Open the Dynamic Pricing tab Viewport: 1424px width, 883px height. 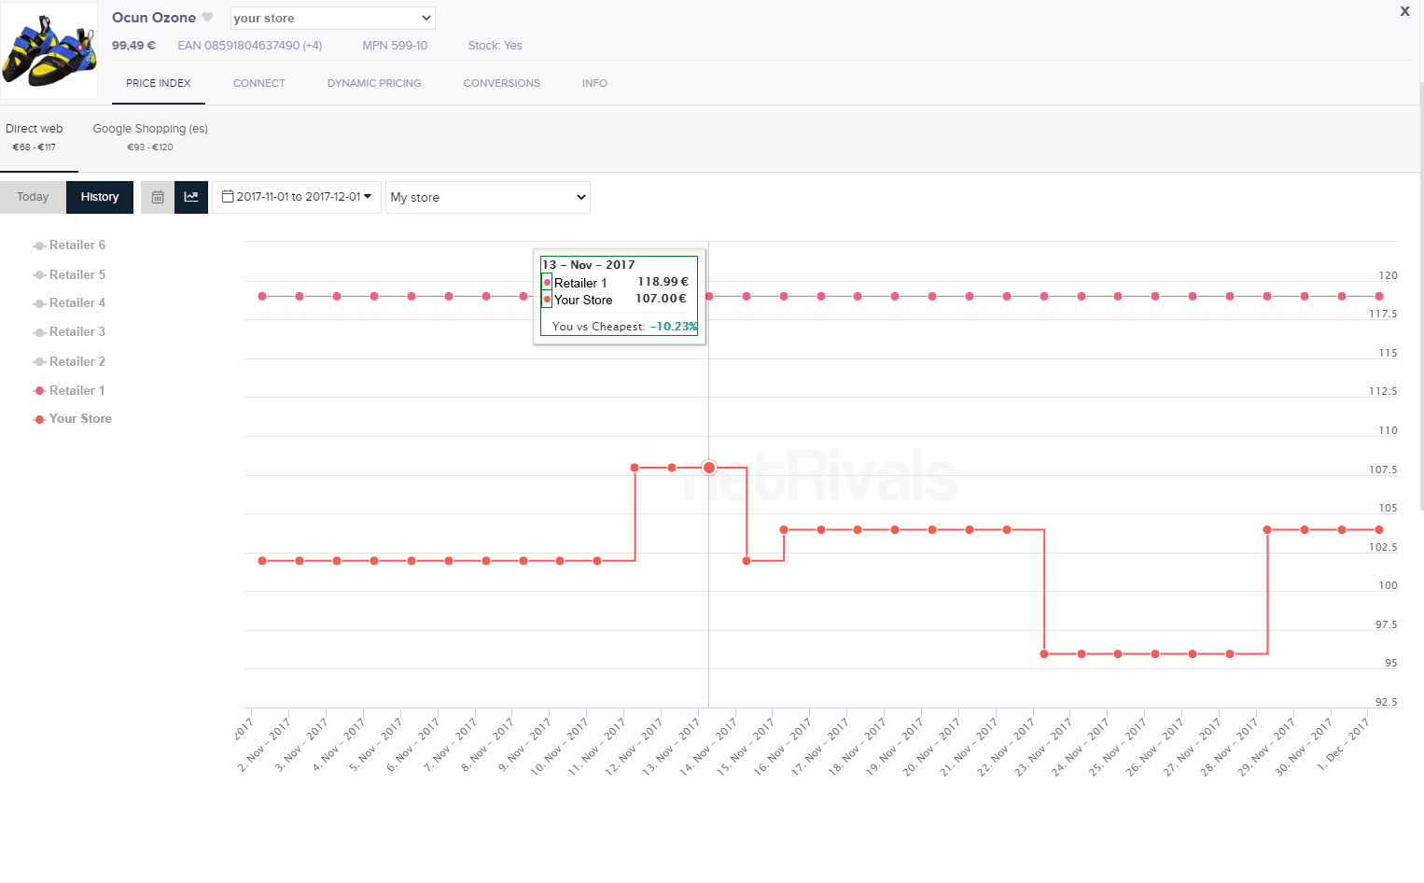click(x=374, y=83)
